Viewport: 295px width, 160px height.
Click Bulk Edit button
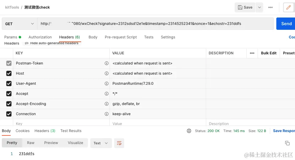[269, 53]
